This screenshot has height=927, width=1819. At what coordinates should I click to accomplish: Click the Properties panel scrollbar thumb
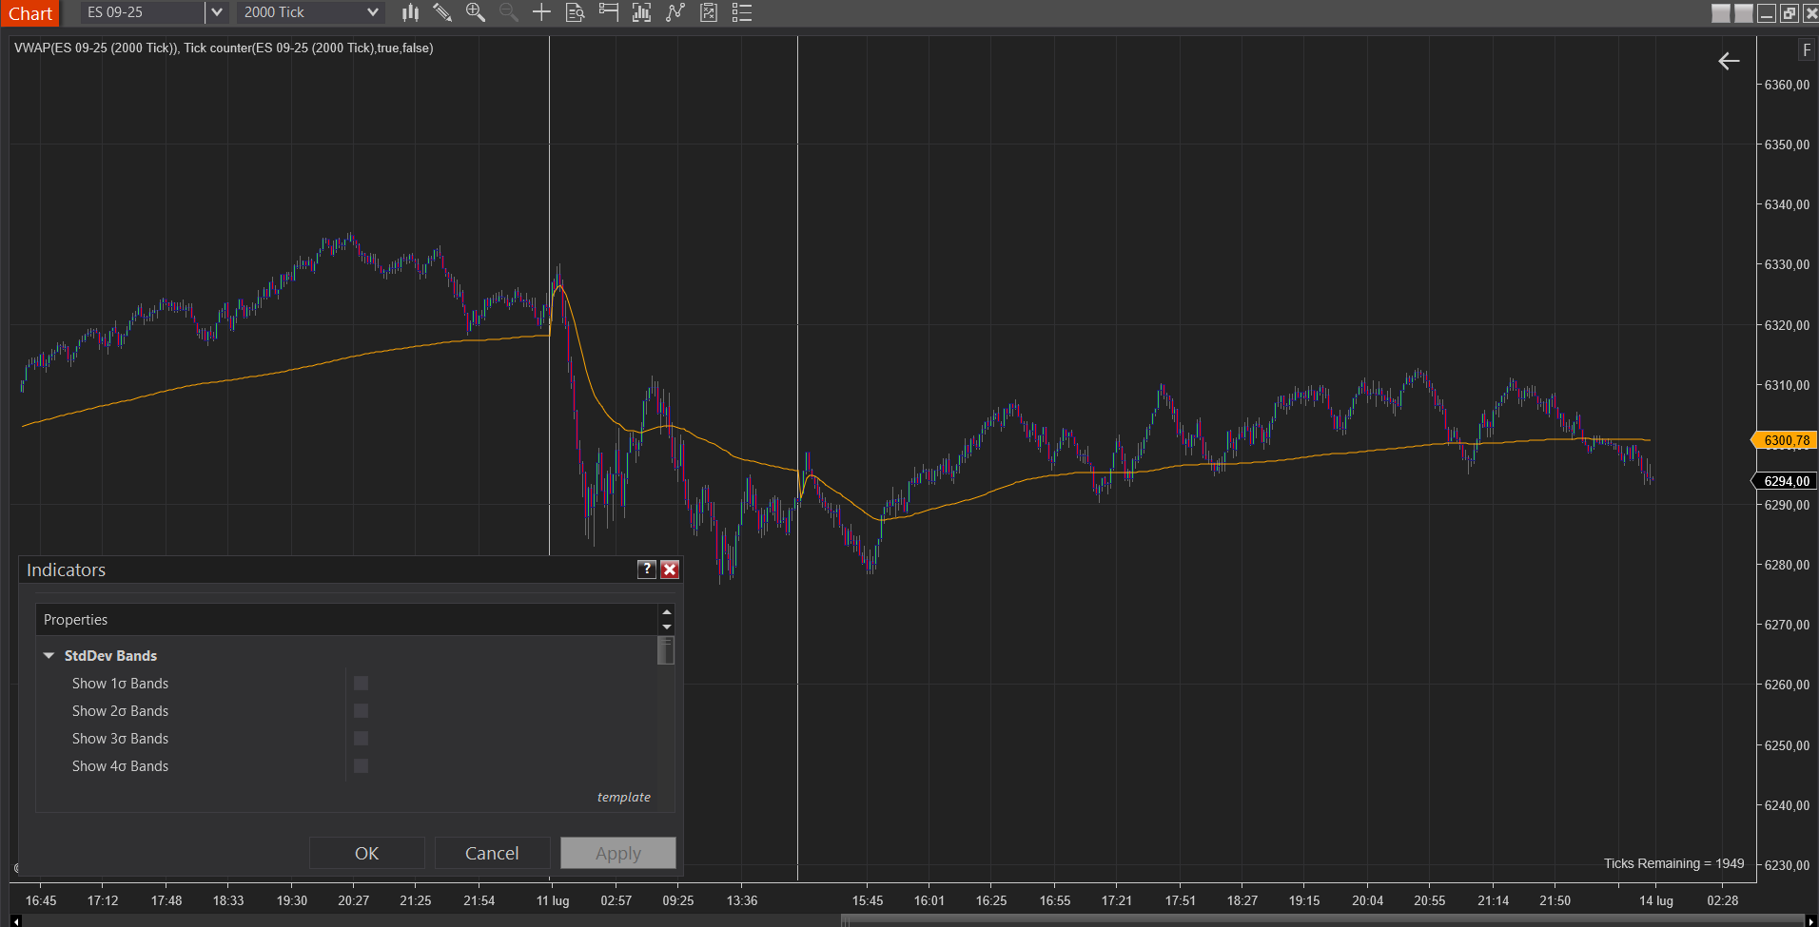666,650
